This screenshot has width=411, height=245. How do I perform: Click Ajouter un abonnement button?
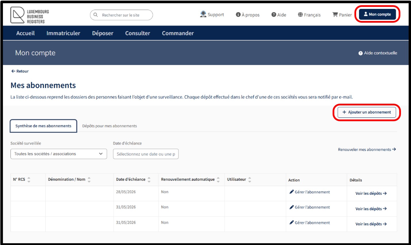pos(366,112)
